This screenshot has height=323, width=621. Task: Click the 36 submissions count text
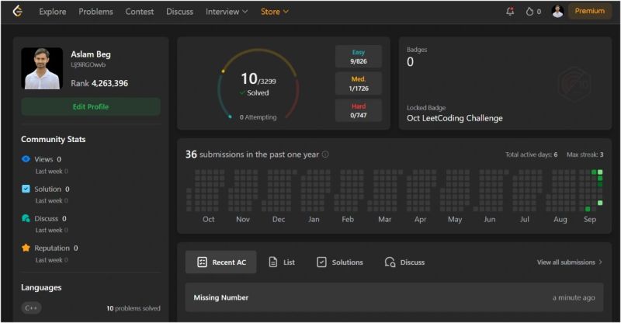point(252,155)
